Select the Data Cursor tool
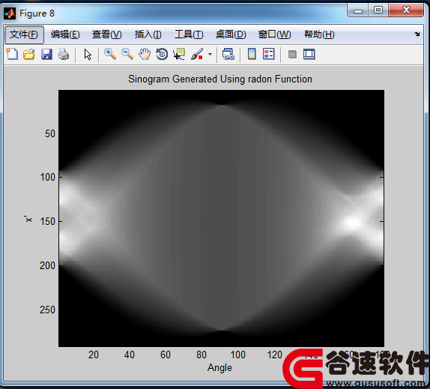 point(179,54)
